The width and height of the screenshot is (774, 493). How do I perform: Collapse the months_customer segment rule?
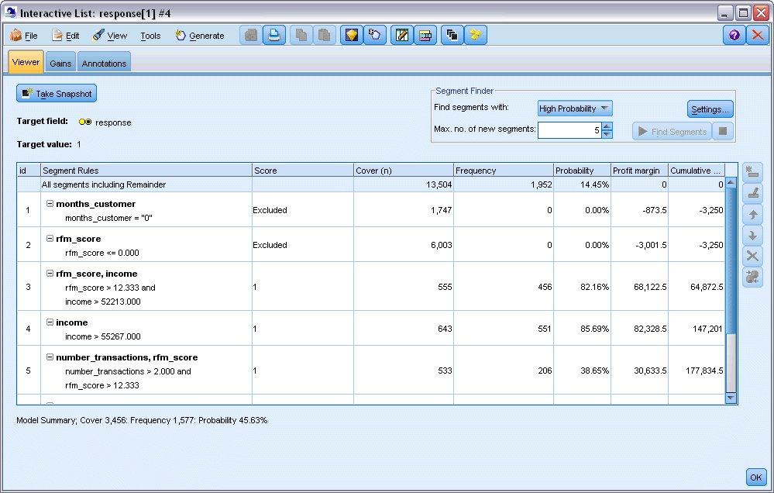pos(50,204)
